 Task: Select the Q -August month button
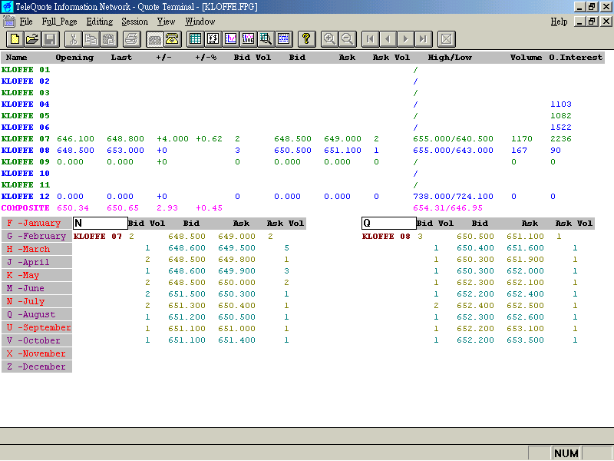[x=37, y=314]
